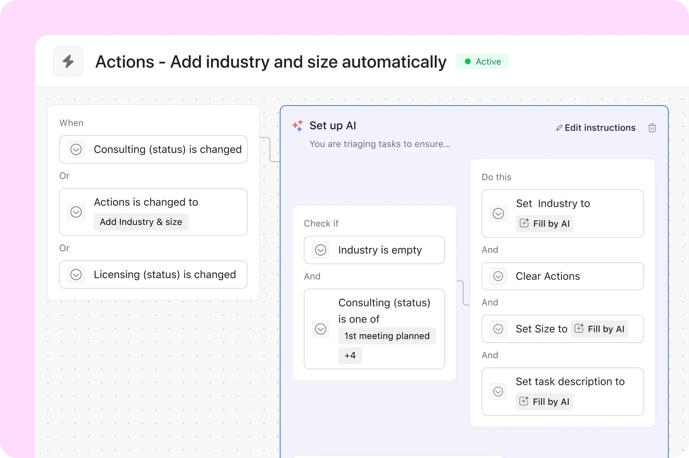Image resolution: width=689 pixels, height=458 pixels.
Task: Open the Set Size to action chevron
Action: pos(498,329)
